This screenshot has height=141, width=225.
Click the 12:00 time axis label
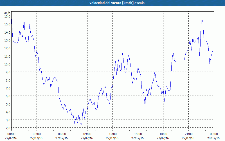click(113, 134)
